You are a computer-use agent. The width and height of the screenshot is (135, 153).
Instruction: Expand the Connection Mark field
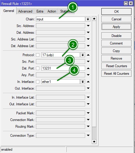pyautogui.click(x=88, y=120)
